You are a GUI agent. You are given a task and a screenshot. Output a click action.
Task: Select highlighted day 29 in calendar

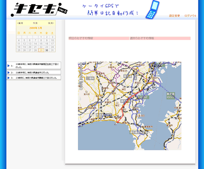click(41, 51)
